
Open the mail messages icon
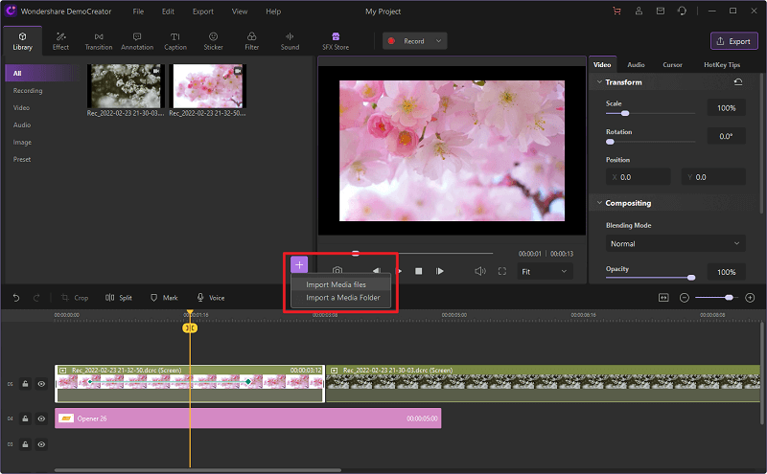(x=660, y=11)
